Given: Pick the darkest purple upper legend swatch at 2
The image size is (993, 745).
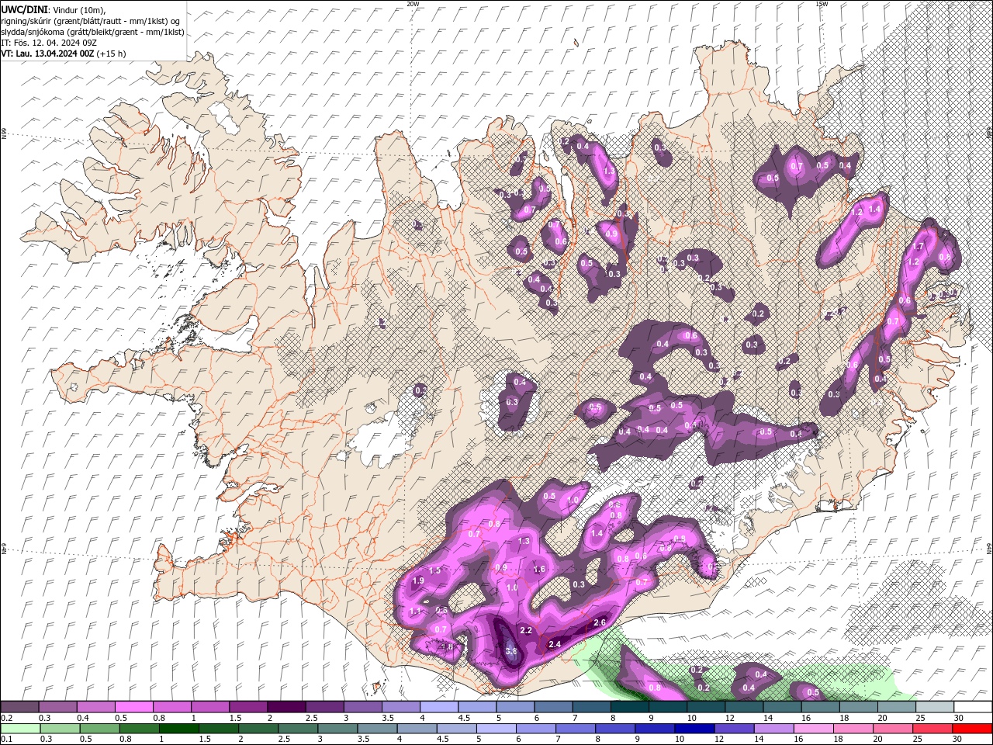Looking at the screenshot, I should (x=286, y=707).
